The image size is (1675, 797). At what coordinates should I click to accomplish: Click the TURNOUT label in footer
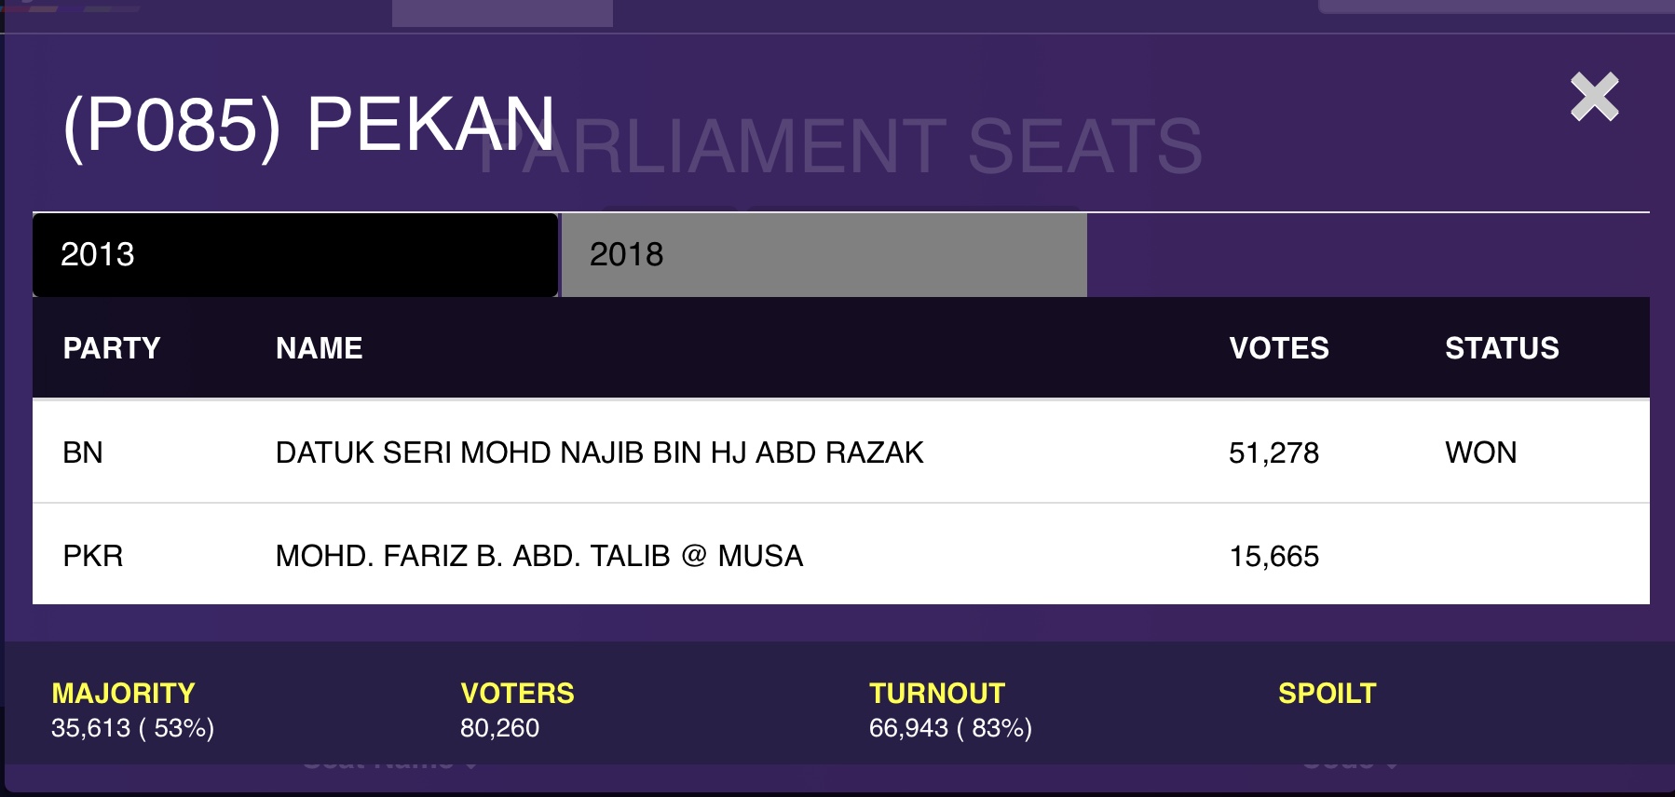[936, 694]
